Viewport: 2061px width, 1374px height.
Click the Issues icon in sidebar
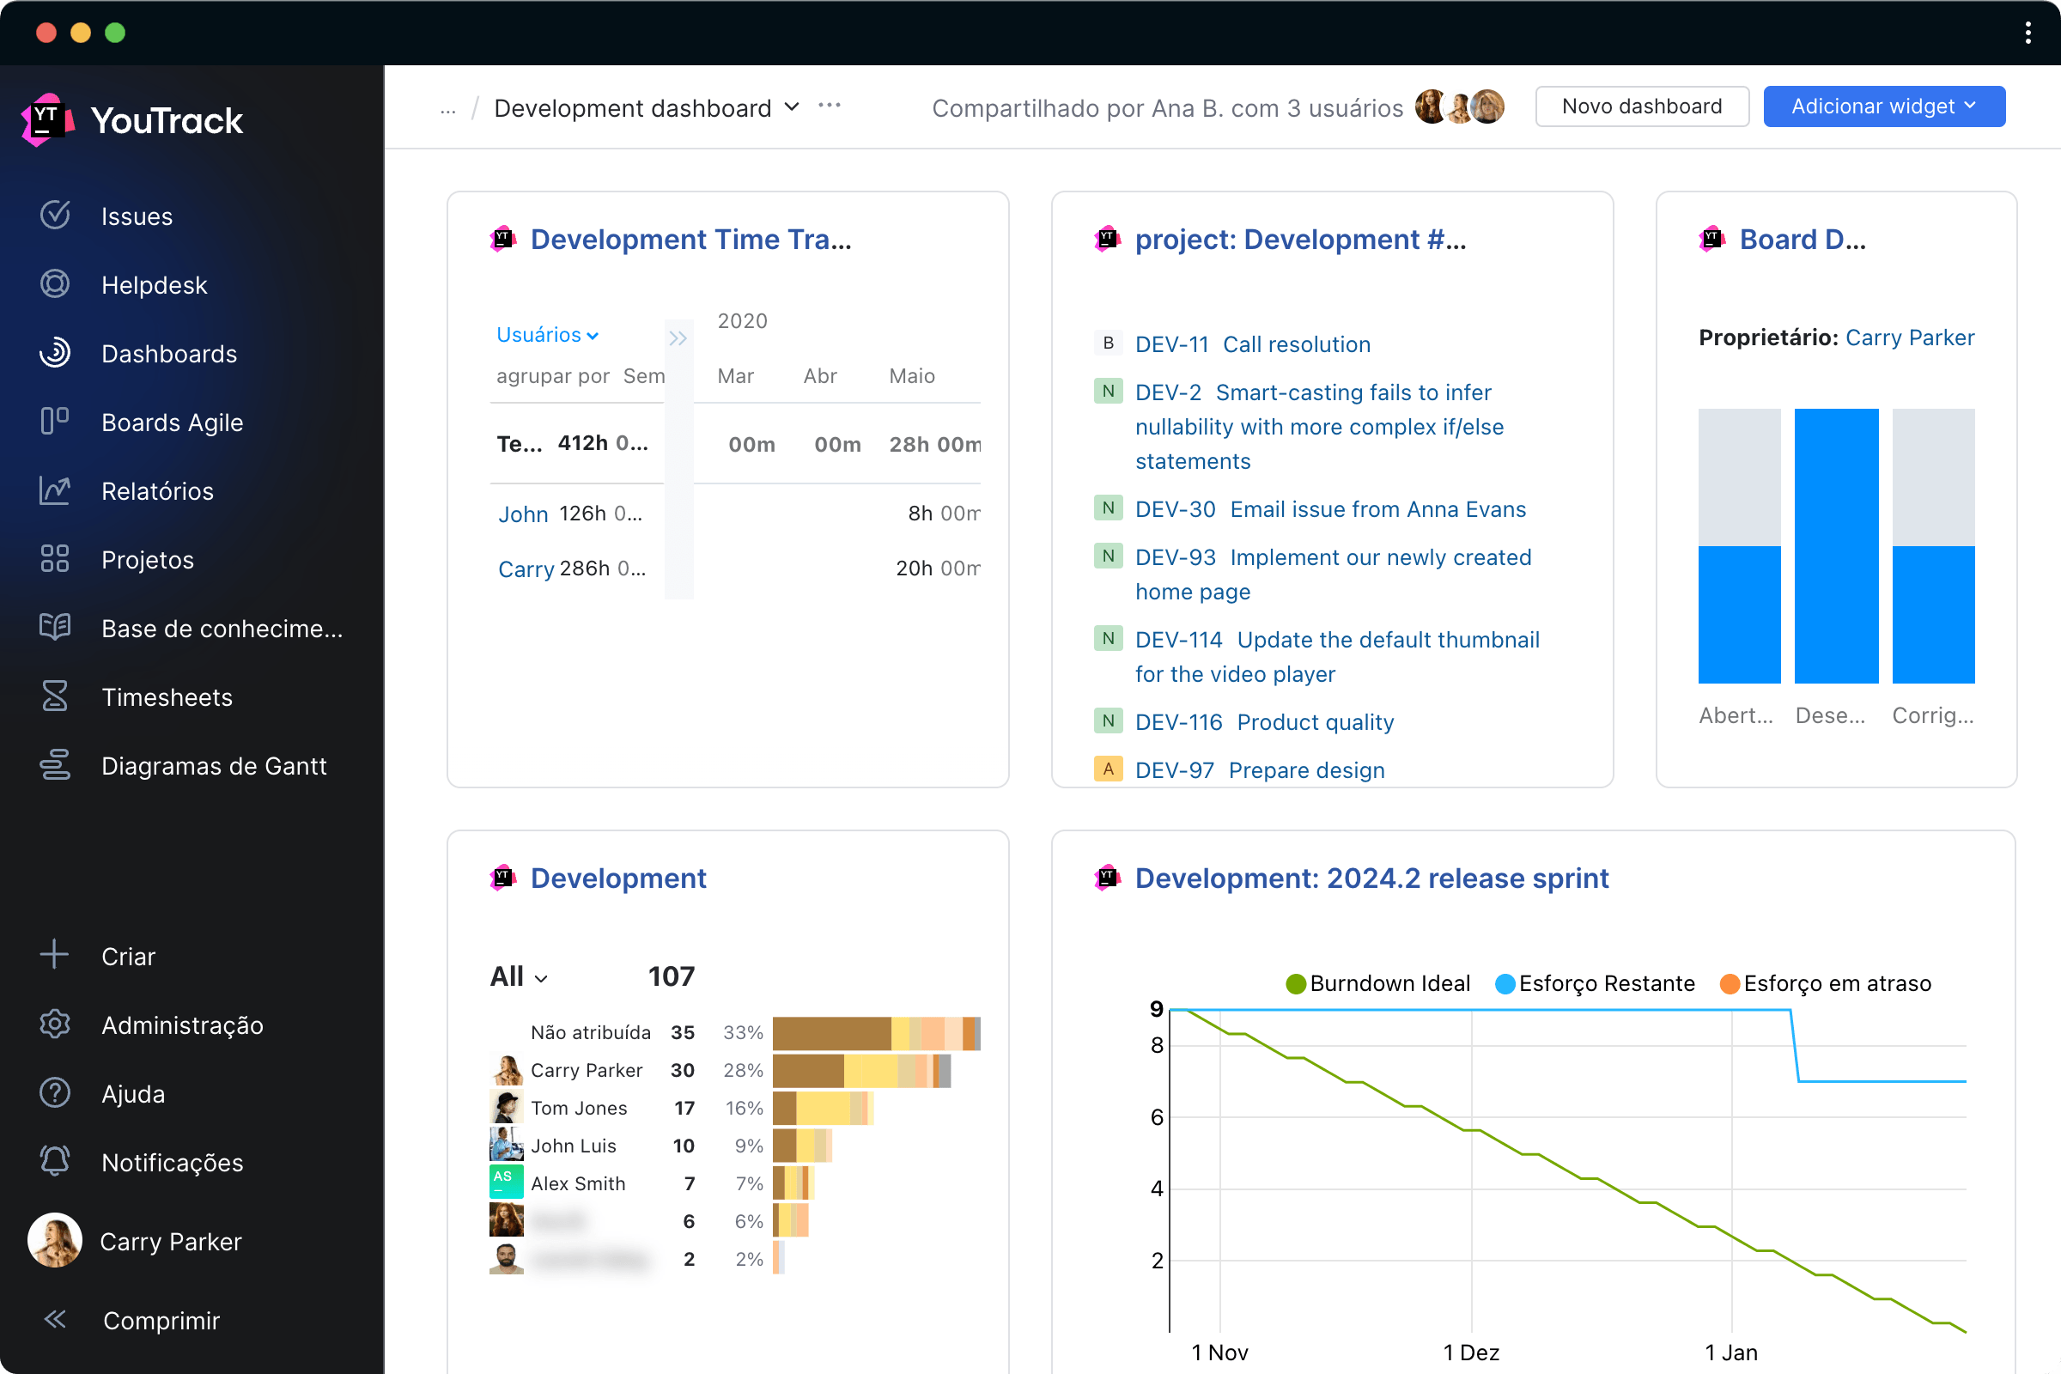click(x=55, y=215)
